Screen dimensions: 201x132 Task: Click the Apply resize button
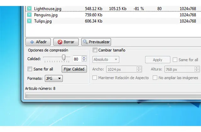point(157,60)
